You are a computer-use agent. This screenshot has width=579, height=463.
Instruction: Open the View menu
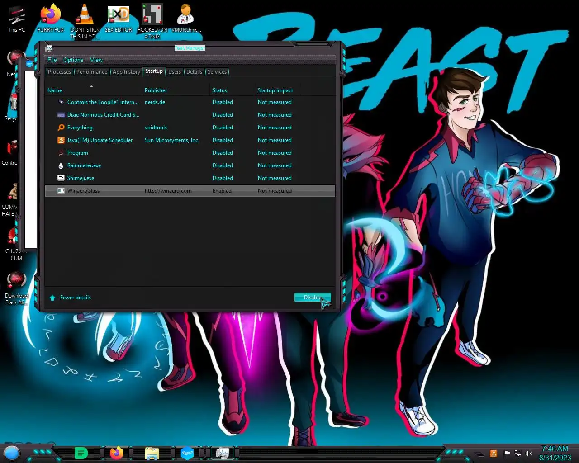click(96, 60)
